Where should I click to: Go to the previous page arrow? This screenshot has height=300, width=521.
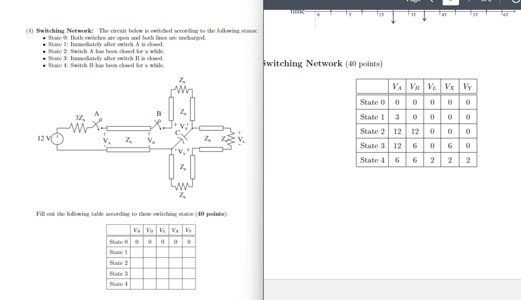[x=432, y=1]
